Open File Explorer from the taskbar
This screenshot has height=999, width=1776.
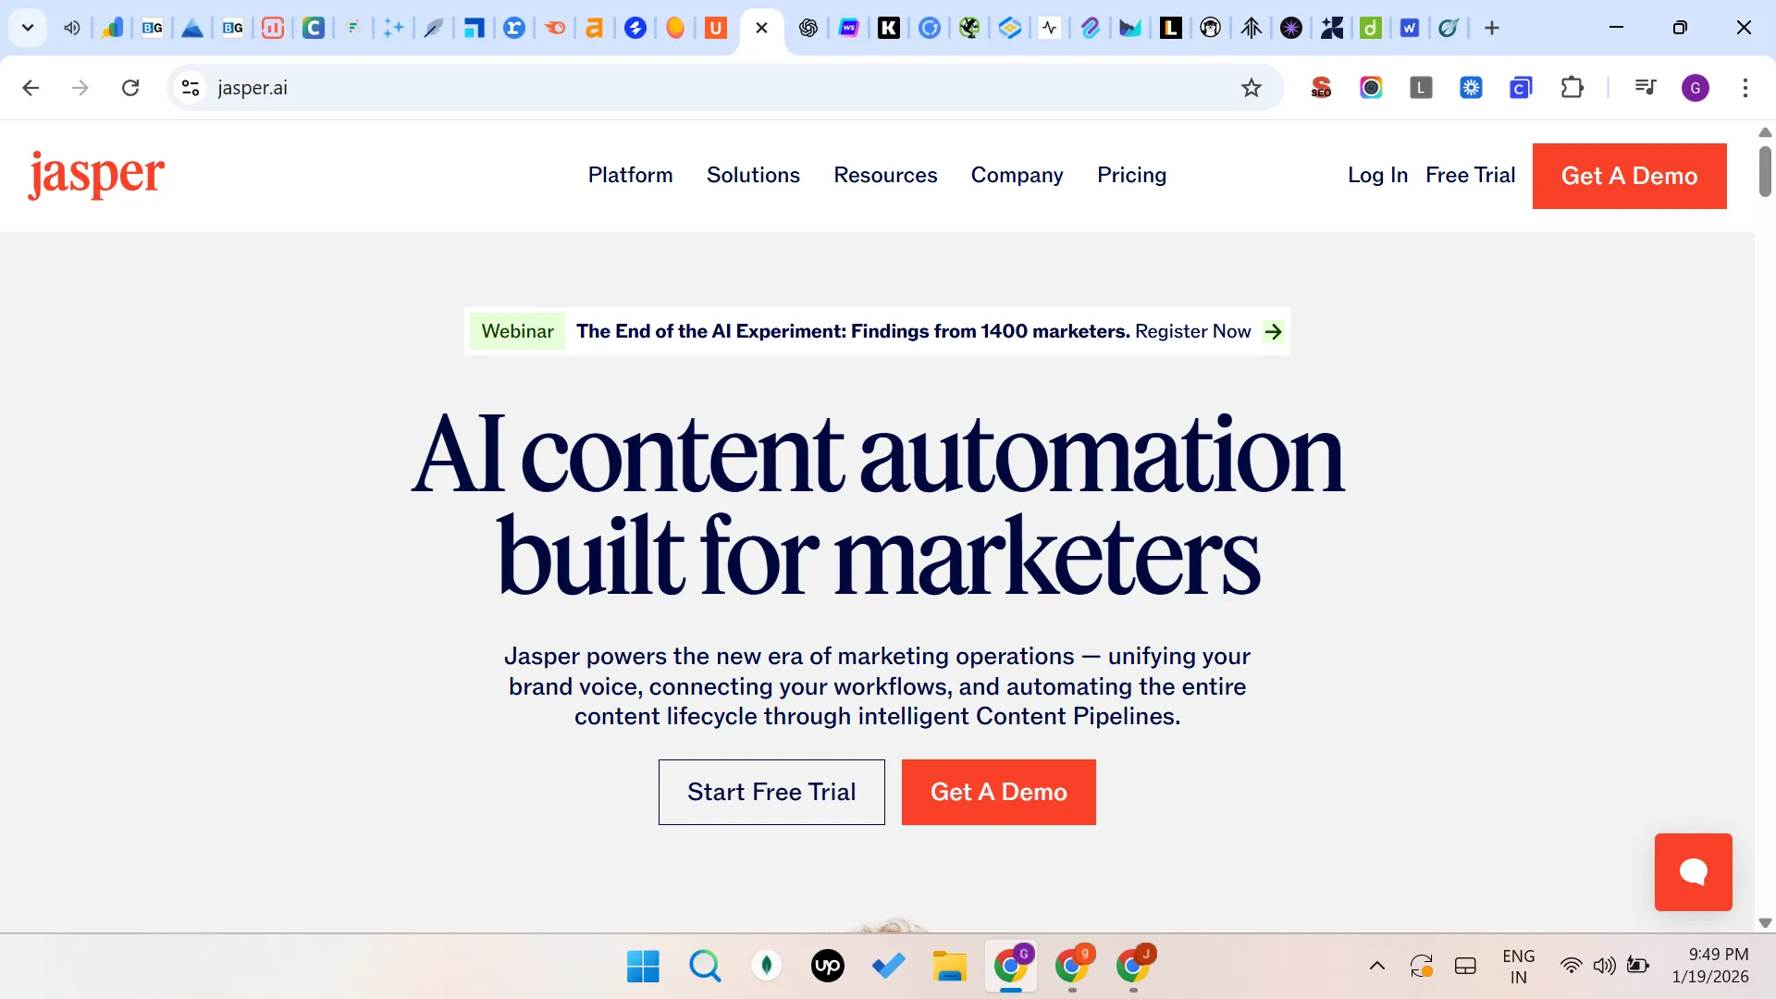pos(949,966)
